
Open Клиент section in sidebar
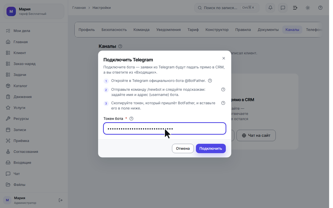tap(34, 53)
